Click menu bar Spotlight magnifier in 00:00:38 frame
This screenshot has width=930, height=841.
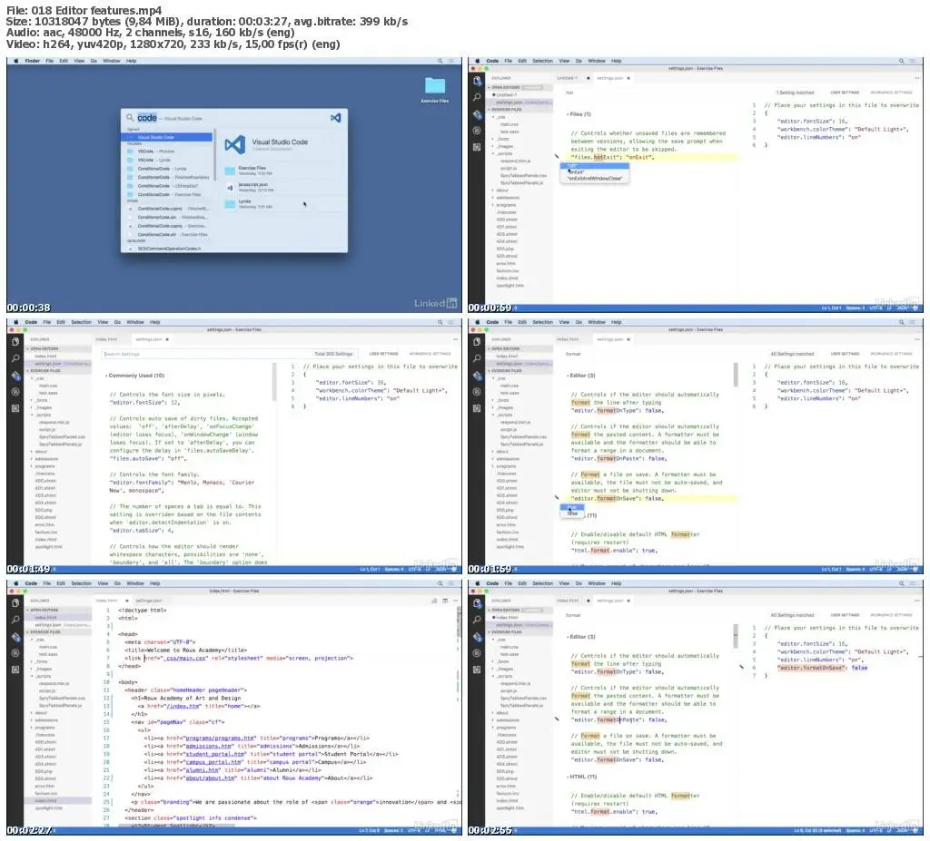(440, 61)
